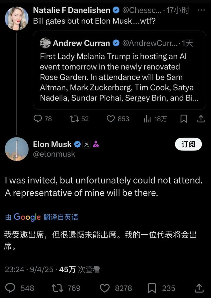Viewport: 211px width, 298px height.
Task: Go to the @elonmusk handle
Action: tap(54, 154)
